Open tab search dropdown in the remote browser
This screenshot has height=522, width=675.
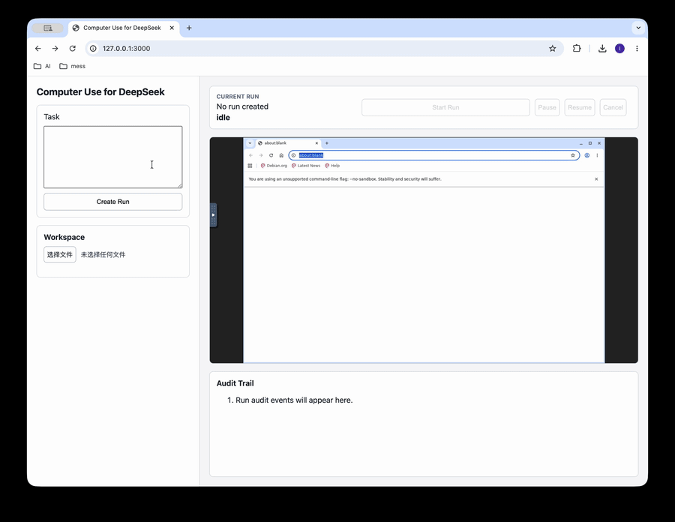tap(250, 143)
